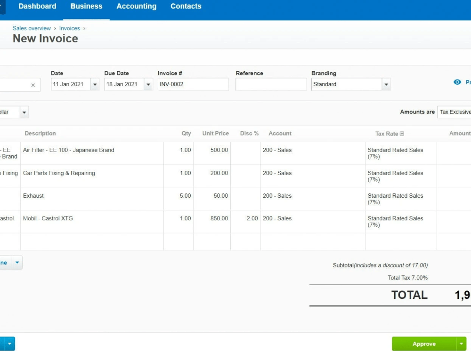The height and width of the screenshot is (353, 471).
Task: Click account 200 - Sales in Air Filter row
Action: (x=313, y=153)
